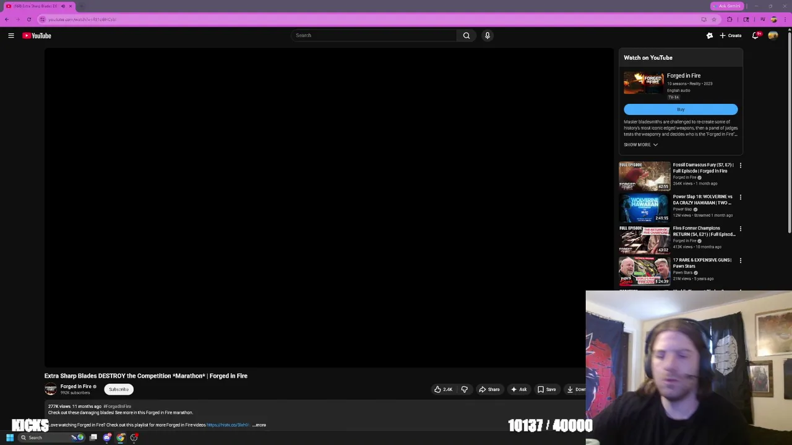792x445 pixels.
Task: Click the Create button
Action: 730,35
